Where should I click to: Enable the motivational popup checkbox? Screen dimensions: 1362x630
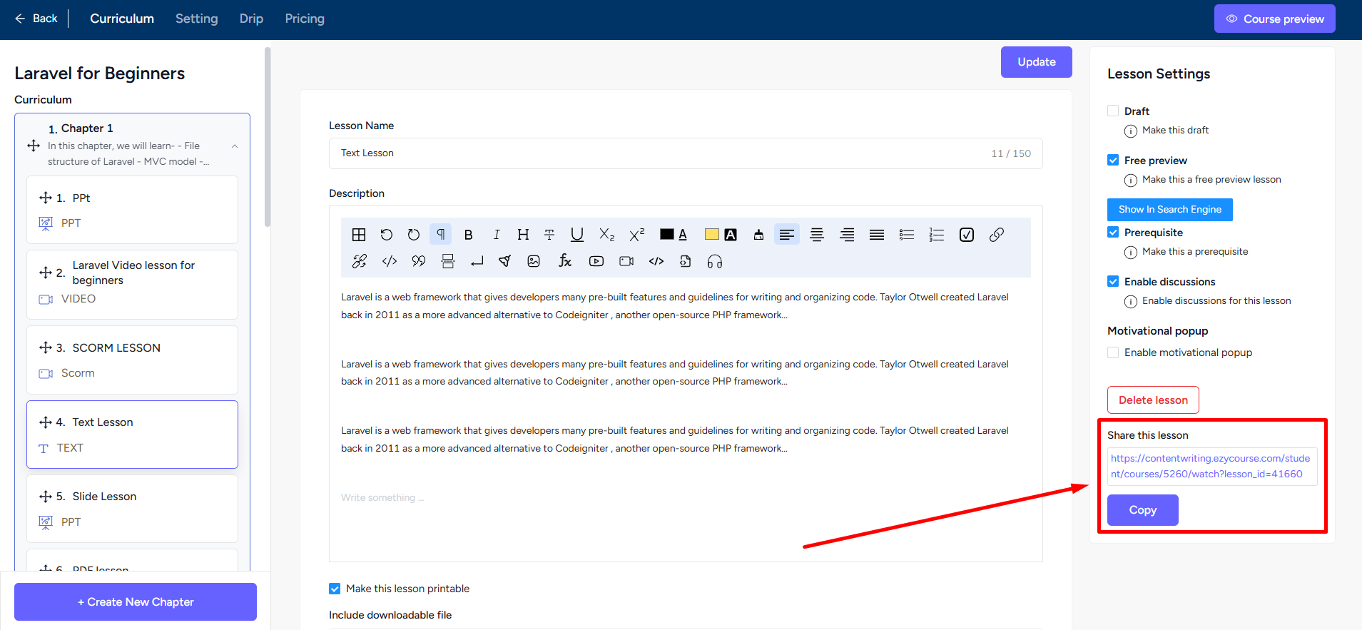(1113, 352)
